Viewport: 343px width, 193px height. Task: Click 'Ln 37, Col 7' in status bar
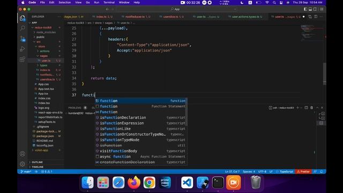232,172
